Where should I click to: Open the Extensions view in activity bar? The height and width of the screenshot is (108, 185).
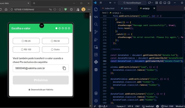(96, 55)
